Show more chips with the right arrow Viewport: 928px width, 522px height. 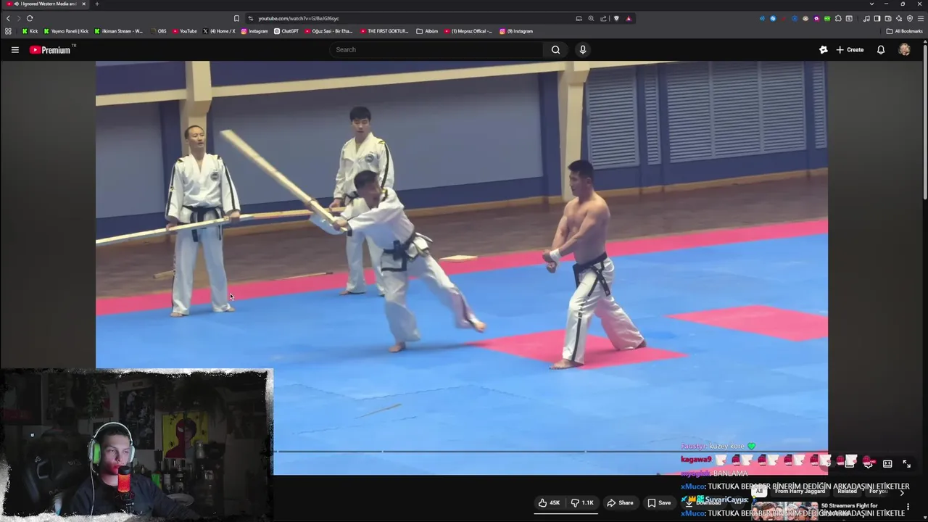[x=902, y=493]
